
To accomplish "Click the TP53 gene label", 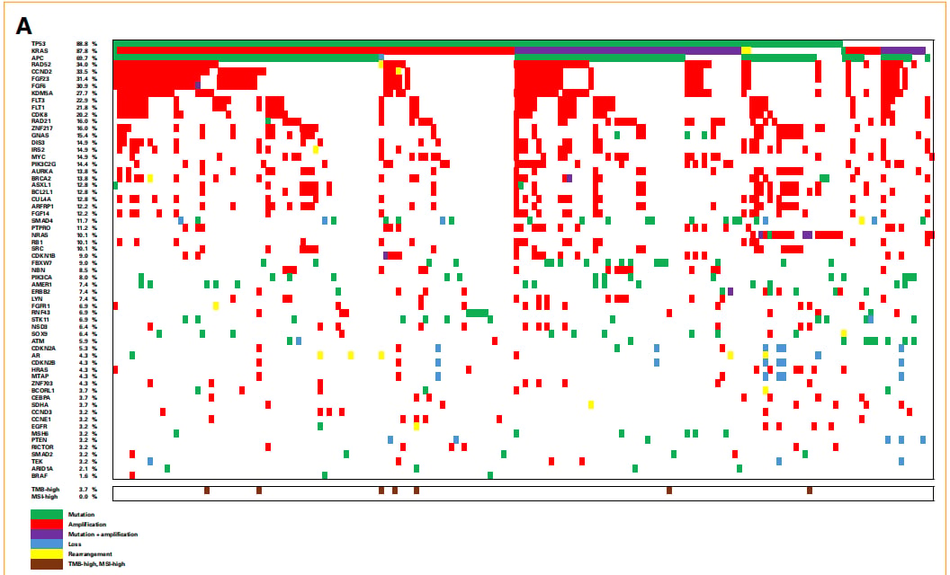I will pos(39,44).
